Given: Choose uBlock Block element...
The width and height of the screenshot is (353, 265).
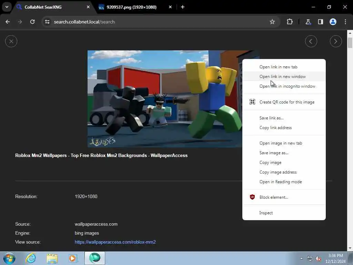Looking at the screenshot, I should 284,197.
